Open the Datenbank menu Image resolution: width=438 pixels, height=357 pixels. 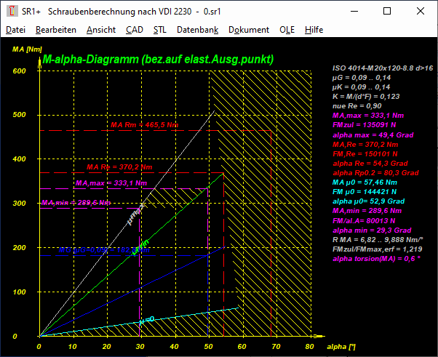197,30
